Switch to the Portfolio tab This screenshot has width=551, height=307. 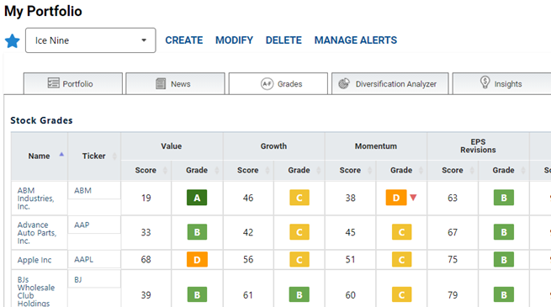click(73, 83)
